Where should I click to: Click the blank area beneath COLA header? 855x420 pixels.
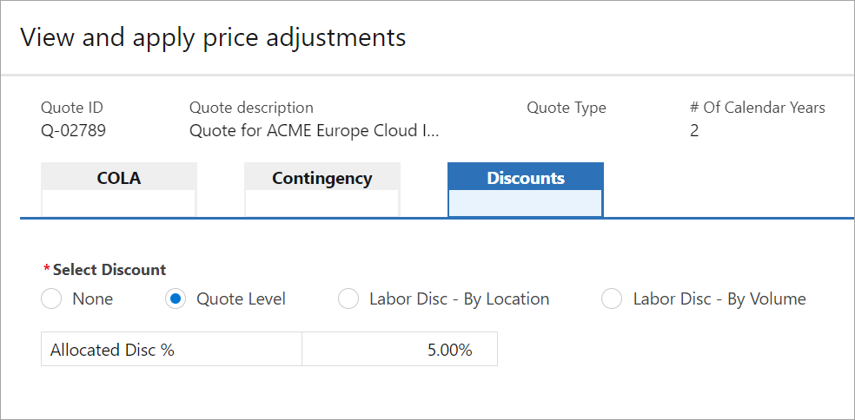click(119, 203)
